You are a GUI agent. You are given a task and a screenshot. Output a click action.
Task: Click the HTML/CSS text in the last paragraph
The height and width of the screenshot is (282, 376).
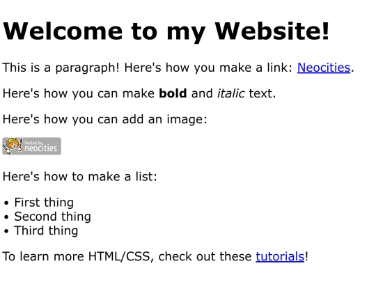[120, 256]
